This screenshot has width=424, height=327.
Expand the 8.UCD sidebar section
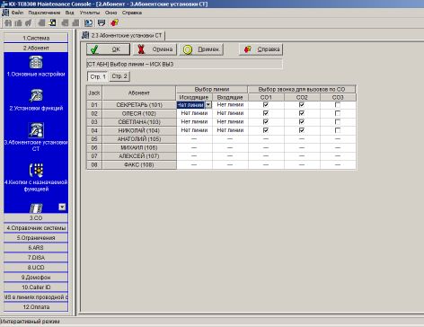pos(36,268)
